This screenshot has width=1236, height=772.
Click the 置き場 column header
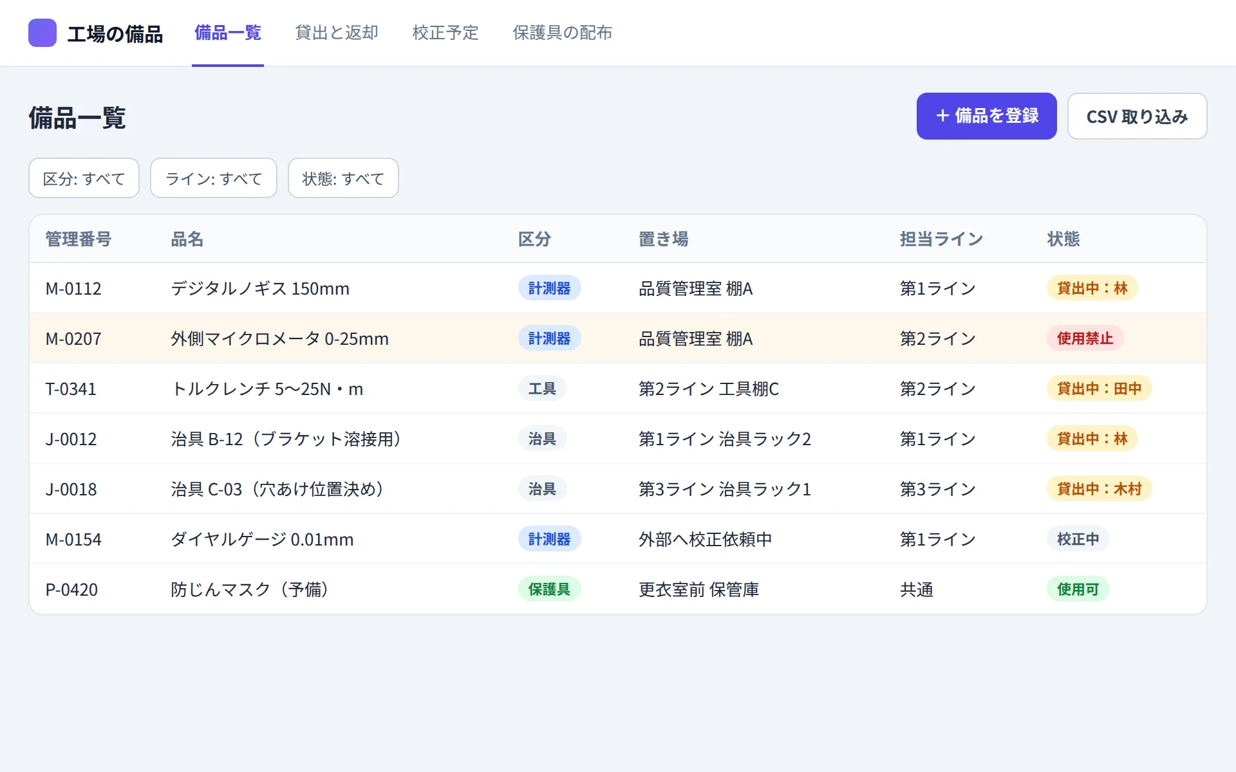tap(664, 239)
